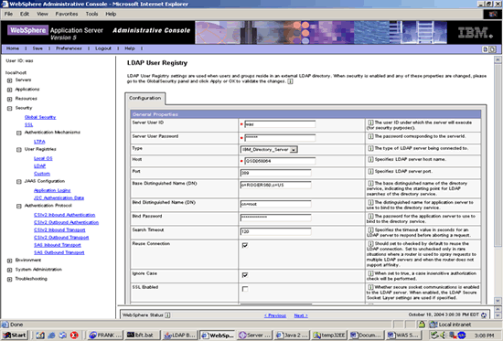Click Help in console toolbar

tap(130, 48)
